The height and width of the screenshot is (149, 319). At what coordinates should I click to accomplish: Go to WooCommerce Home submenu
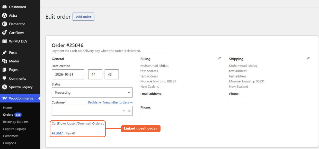[7, 108]
